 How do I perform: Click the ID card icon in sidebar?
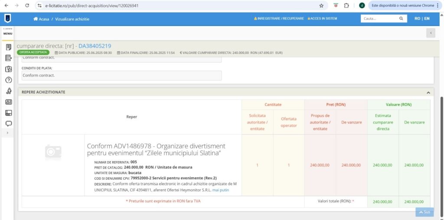8,102
